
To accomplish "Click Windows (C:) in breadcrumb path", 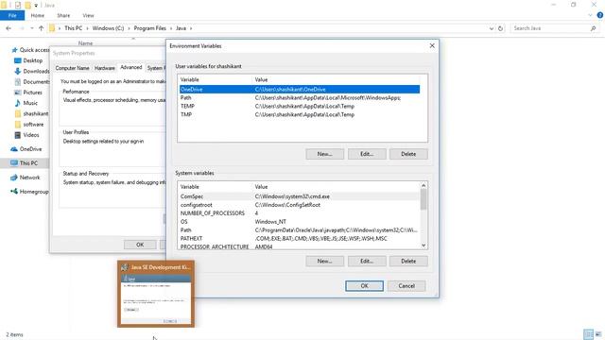I will pyautogui.click(x=108, y=28).
